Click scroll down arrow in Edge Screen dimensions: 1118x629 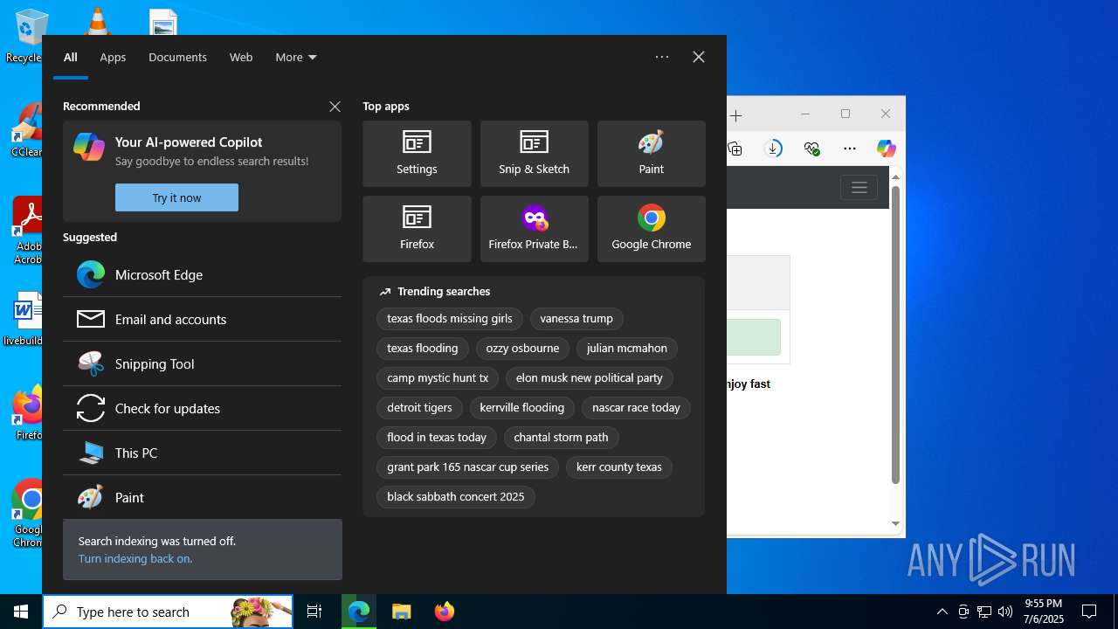[895, 524]
